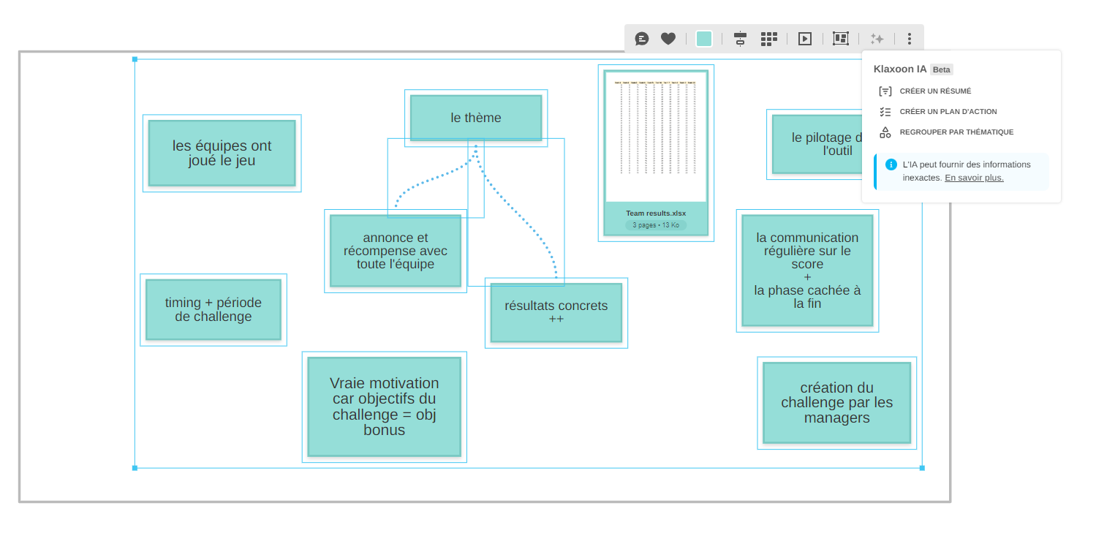Image resolution: width=1096 pixels, height=552 pixels.
Task: Toggle the Klaxoon IA sparkles icon
Action: tap(877, 39)
